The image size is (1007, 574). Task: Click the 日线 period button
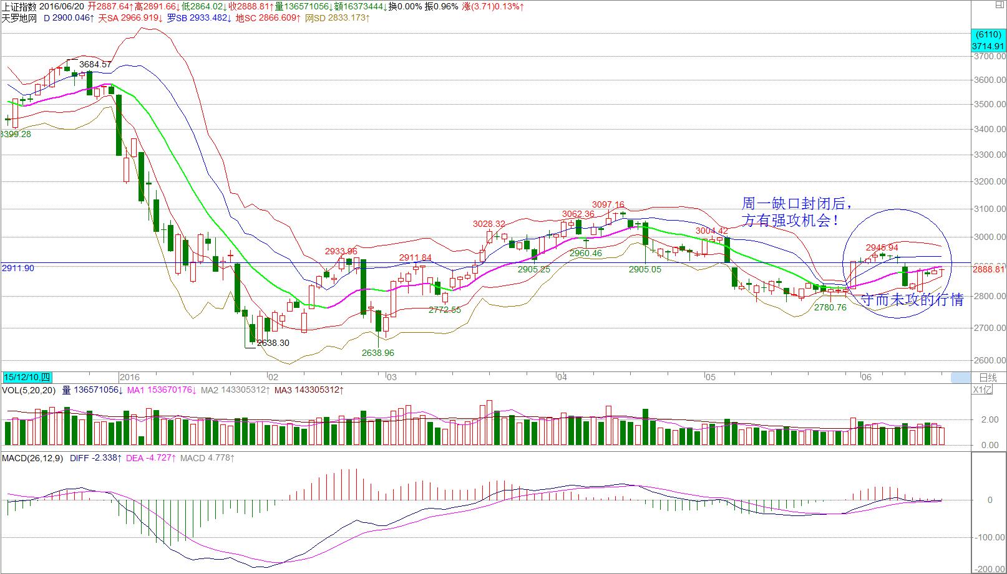(989, 377)
